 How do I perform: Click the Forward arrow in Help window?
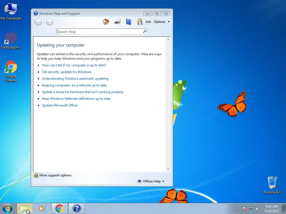(x=49, y=22)
